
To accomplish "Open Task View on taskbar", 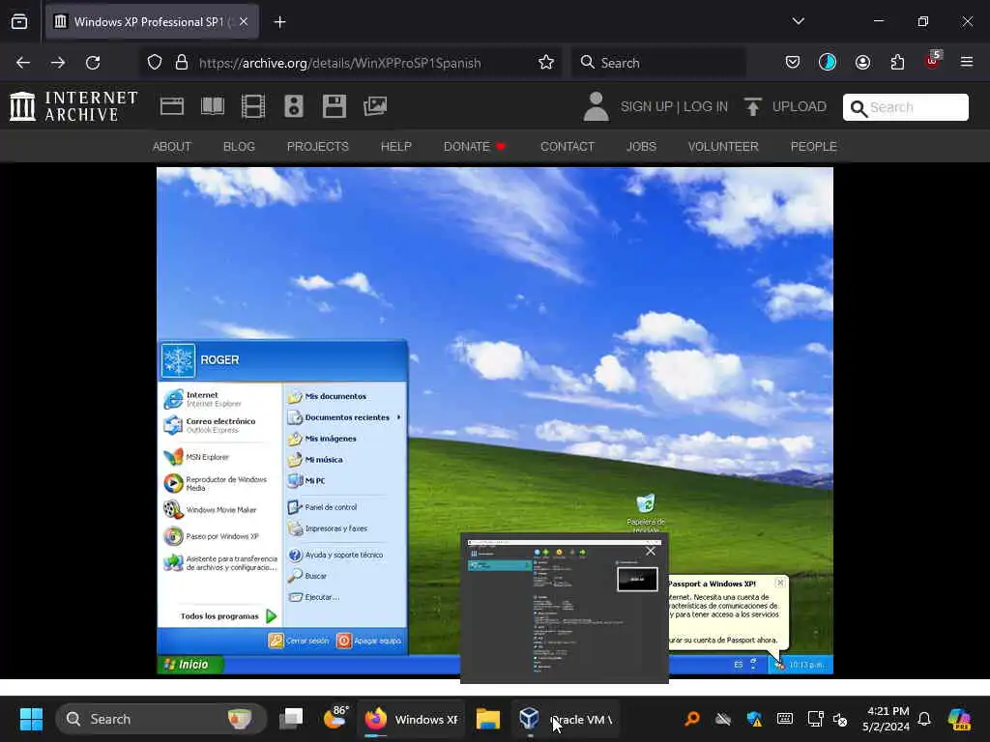I will [x=292, y=718].
